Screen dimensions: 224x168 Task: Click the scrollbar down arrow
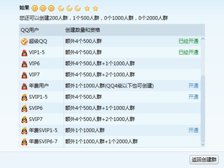[x=203, y=144]
